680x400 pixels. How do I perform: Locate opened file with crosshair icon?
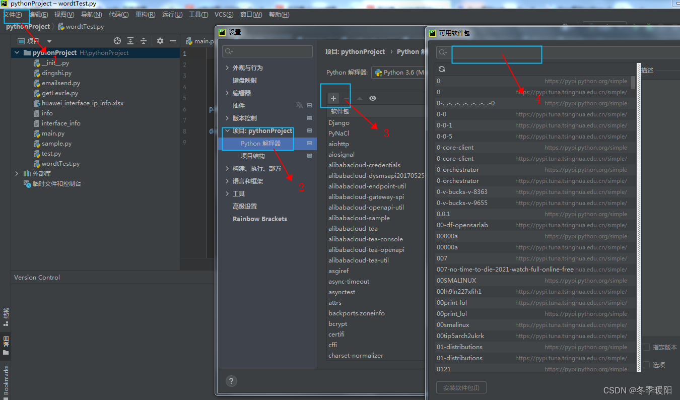coord(117,41)
